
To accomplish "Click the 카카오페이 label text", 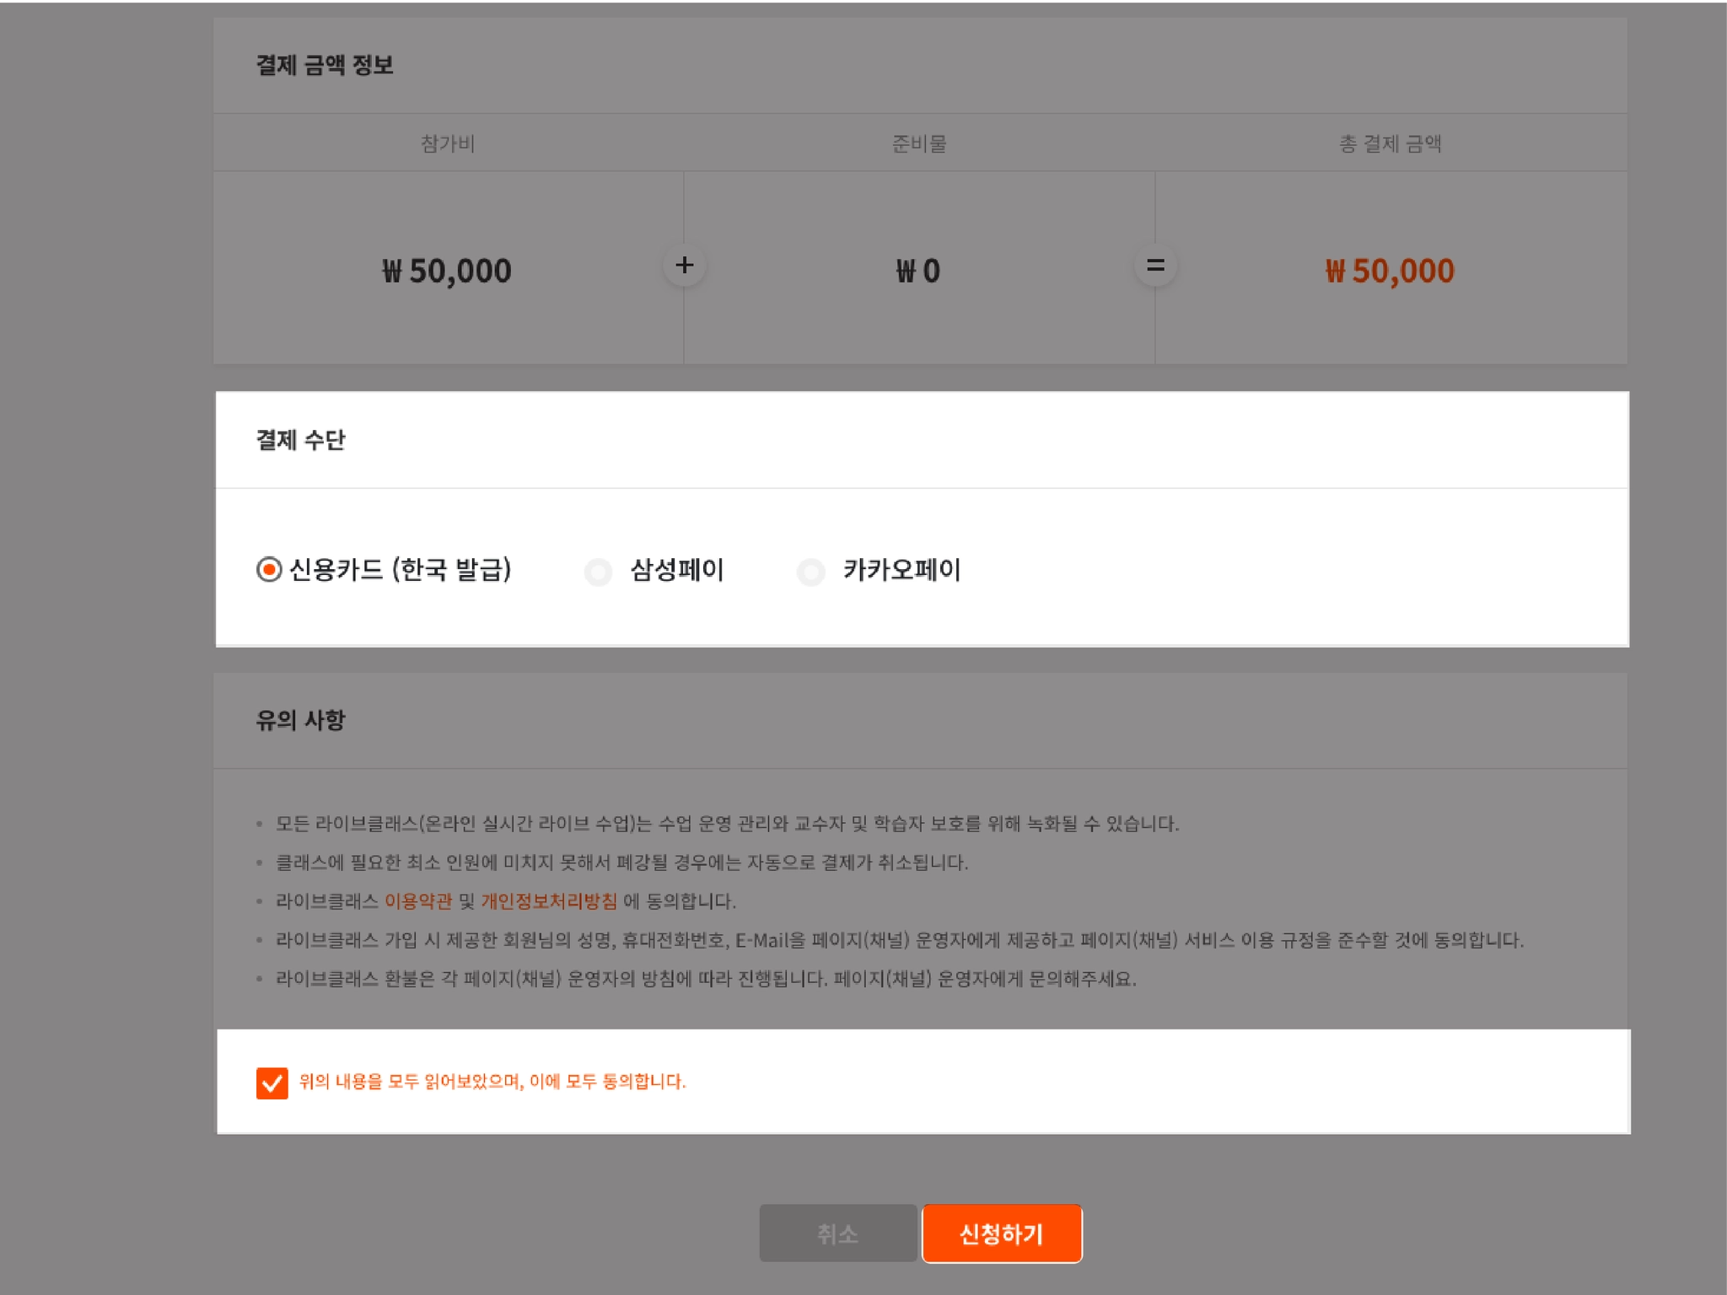I will 901,570.
